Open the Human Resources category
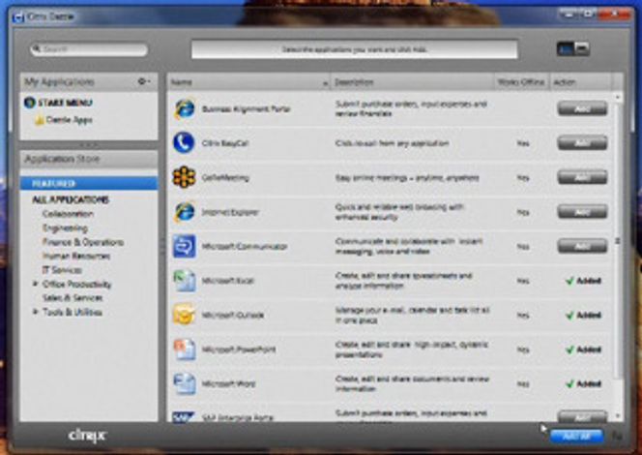This screenshot has height=455, width=642. click(x=76, y=257)
